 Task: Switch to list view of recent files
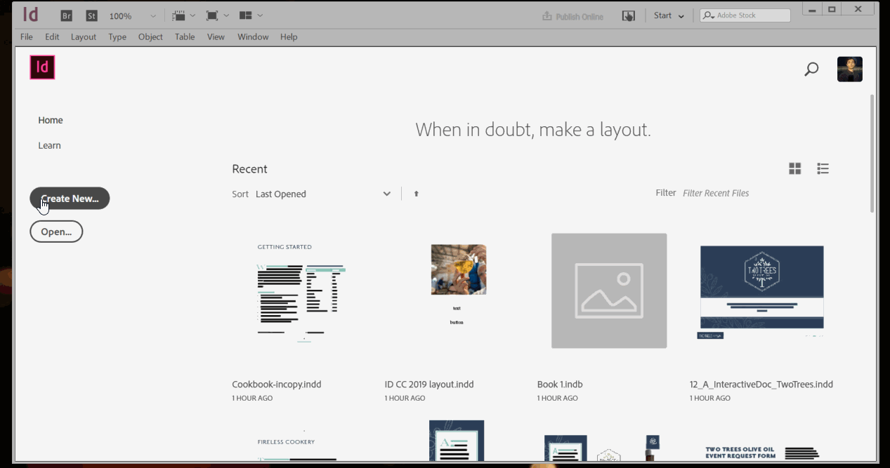[x=823, y=168]
